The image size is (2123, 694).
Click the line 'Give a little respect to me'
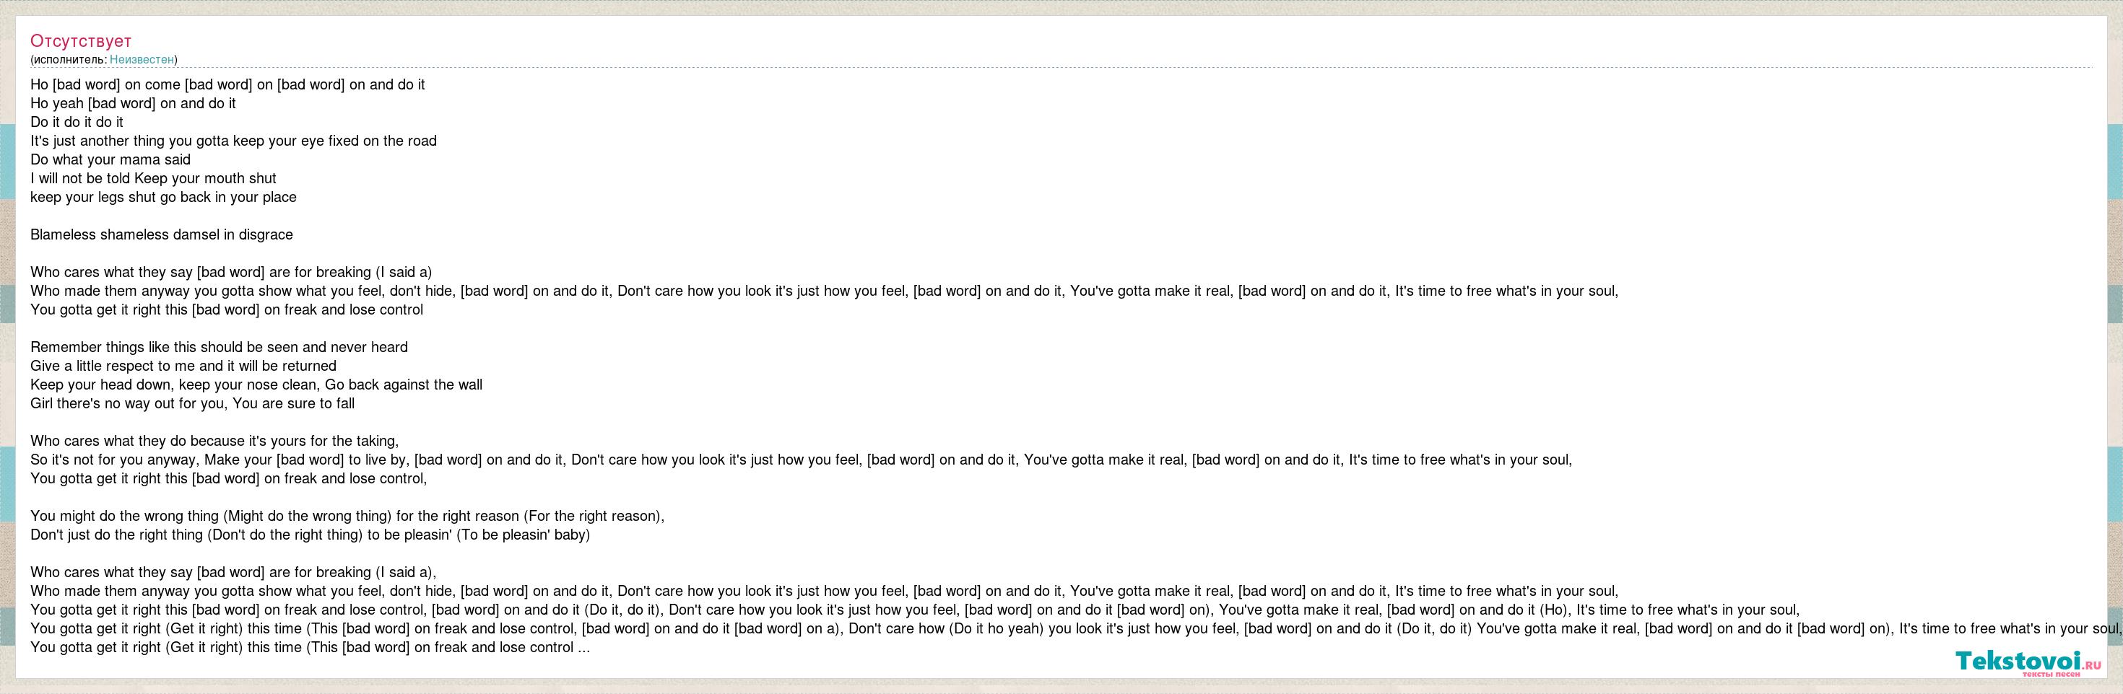(x=183, y=366)
